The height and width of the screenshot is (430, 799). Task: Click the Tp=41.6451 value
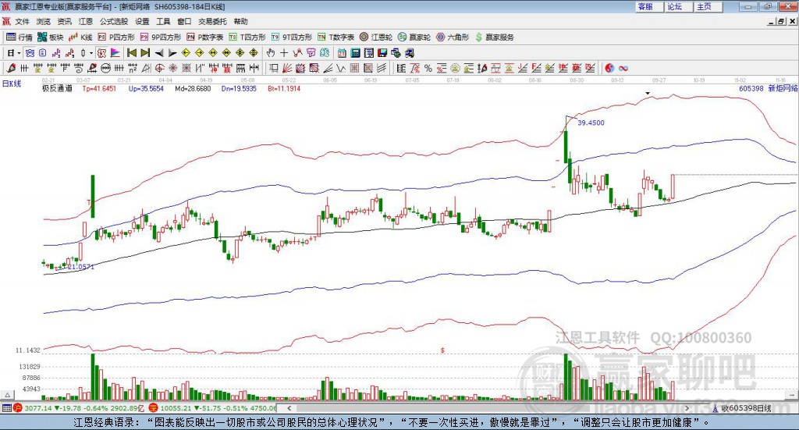click(x=99, y=88)
